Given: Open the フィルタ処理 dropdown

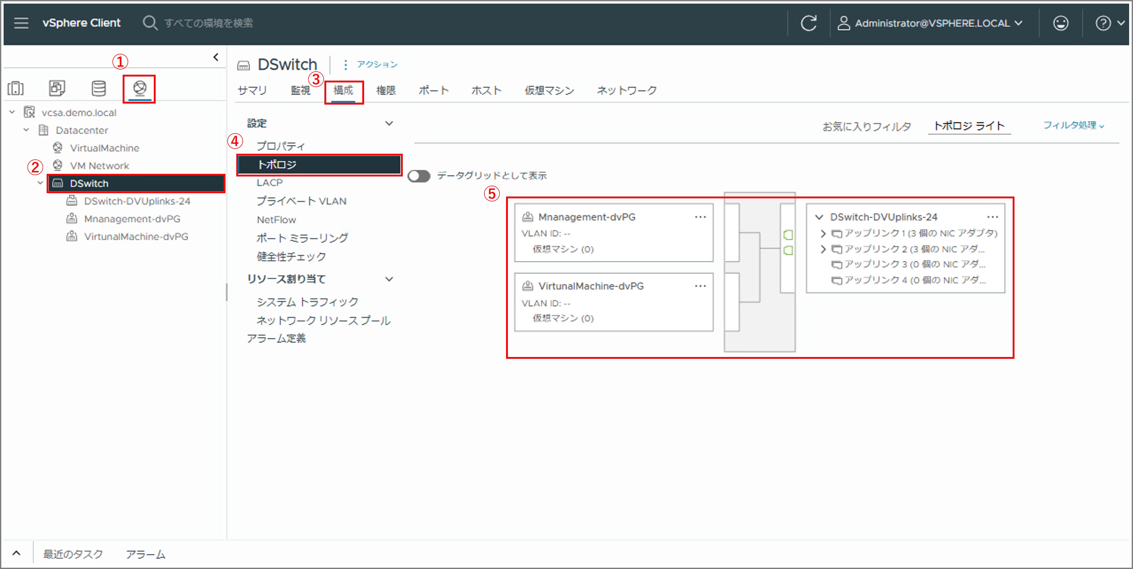Looking at the screenshot, I should coord(1074,125).
